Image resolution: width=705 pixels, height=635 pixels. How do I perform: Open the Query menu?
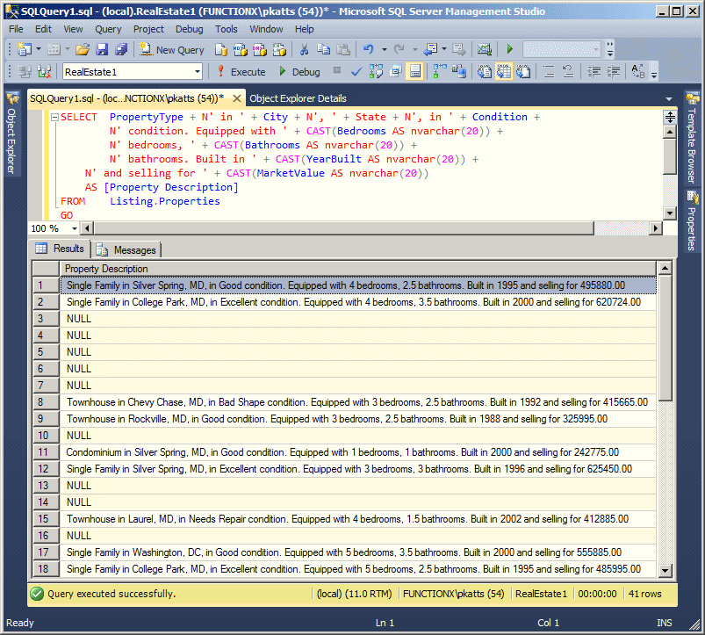[108, 29]
